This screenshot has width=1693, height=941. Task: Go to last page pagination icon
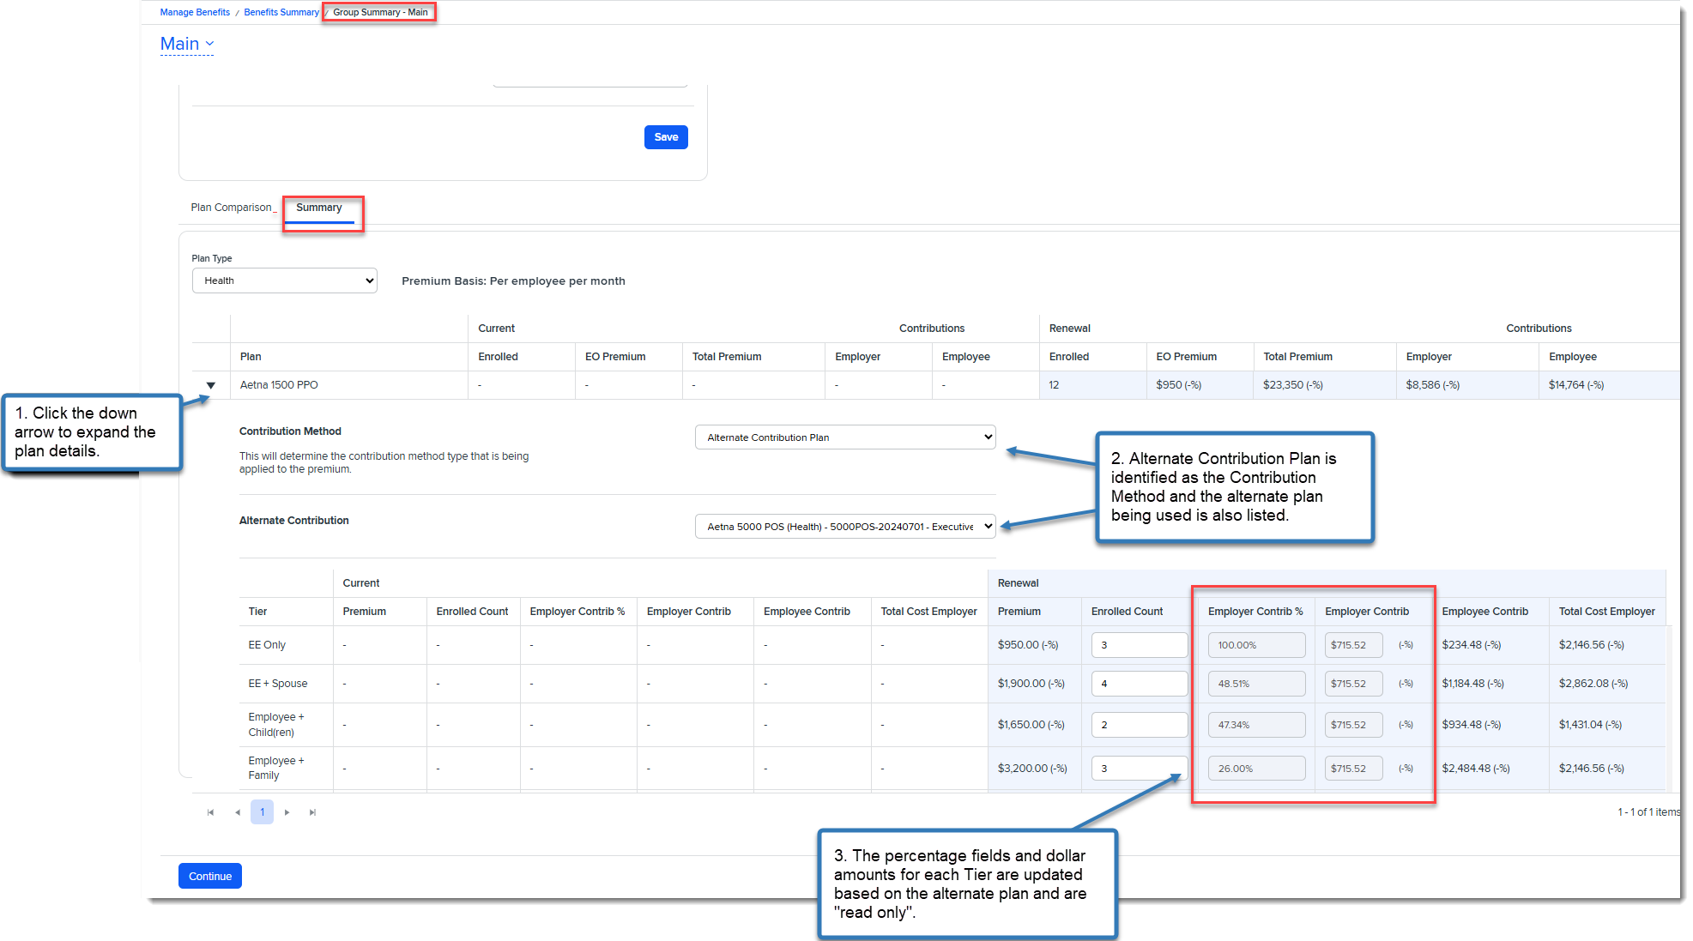[x=312, y=812]
